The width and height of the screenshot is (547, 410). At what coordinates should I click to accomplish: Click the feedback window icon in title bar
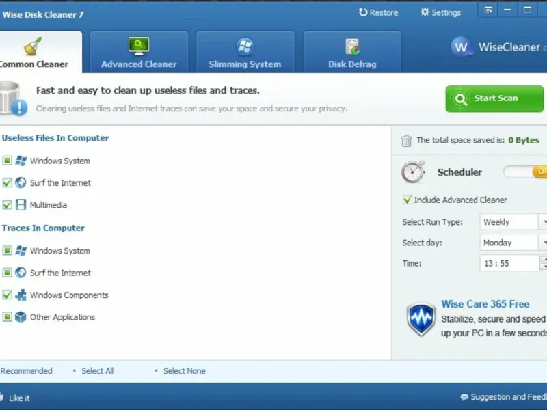488,10
